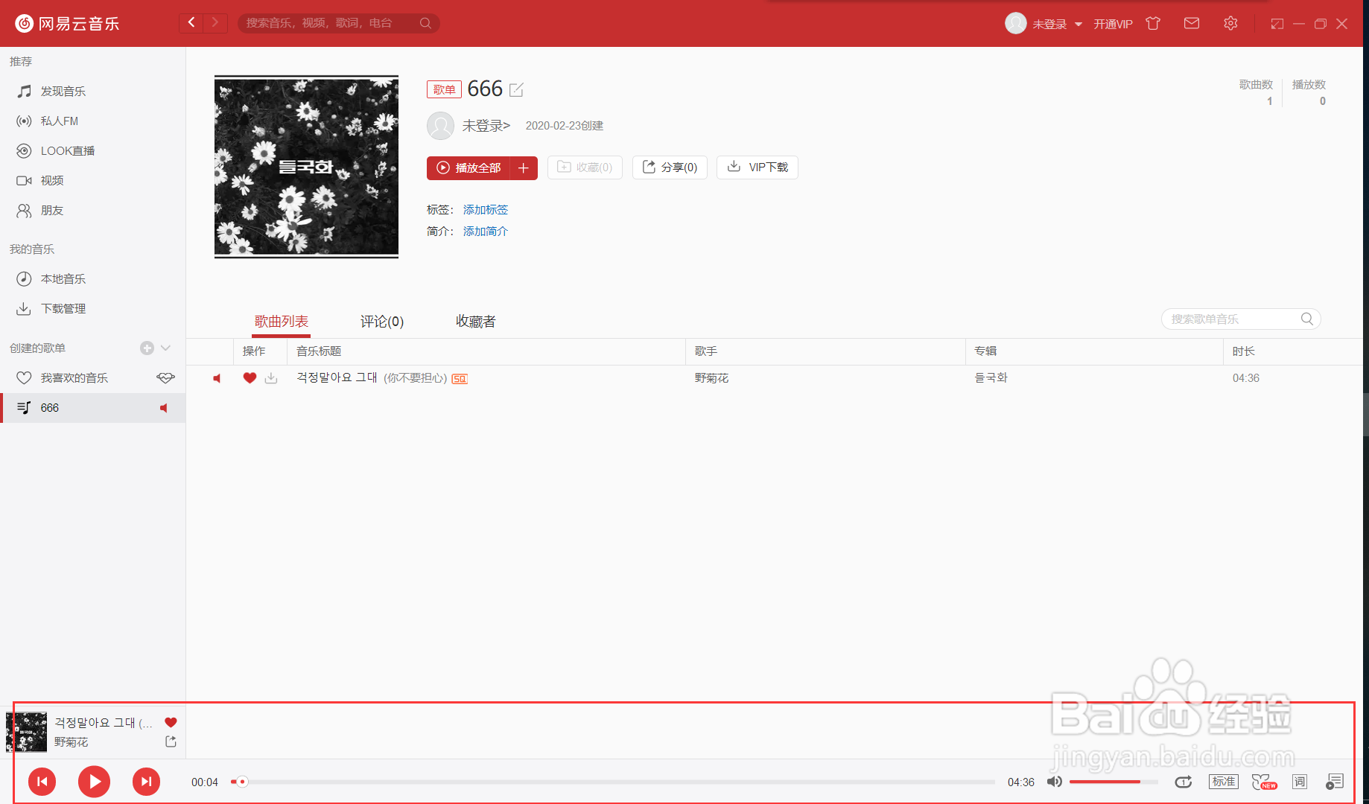
Task: Open 下载管理 in the sidebar
Action: 92,309
